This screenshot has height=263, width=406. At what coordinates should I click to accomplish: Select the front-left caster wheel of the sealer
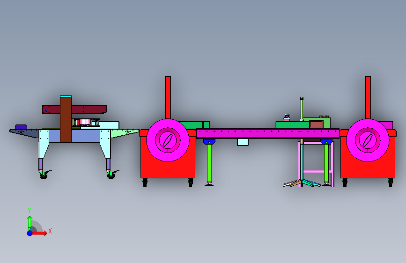click(x=44, y=175)
